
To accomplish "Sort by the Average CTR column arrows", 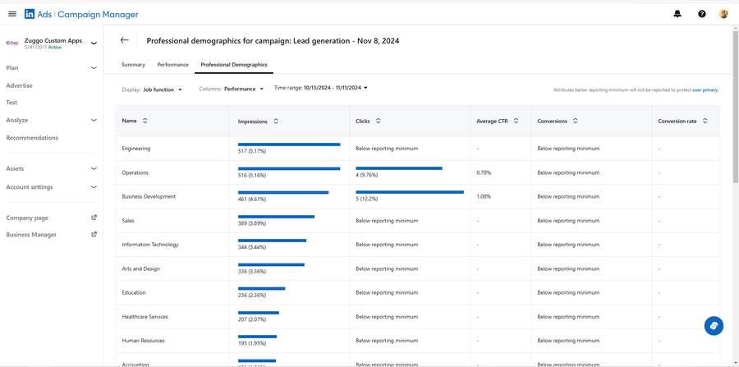I will (516, 121).
